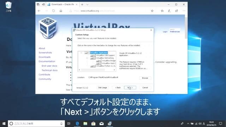Open the About link in sidebar

tap(42, 48)
